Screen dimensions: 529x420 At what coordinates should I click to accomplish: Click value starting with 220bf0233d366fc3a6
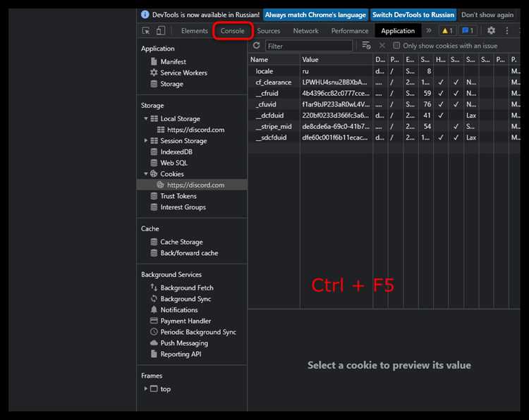pos(335,116)
